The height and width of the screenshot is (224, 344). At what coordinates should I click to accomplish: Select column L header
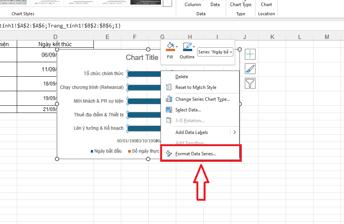coord(299,37)
